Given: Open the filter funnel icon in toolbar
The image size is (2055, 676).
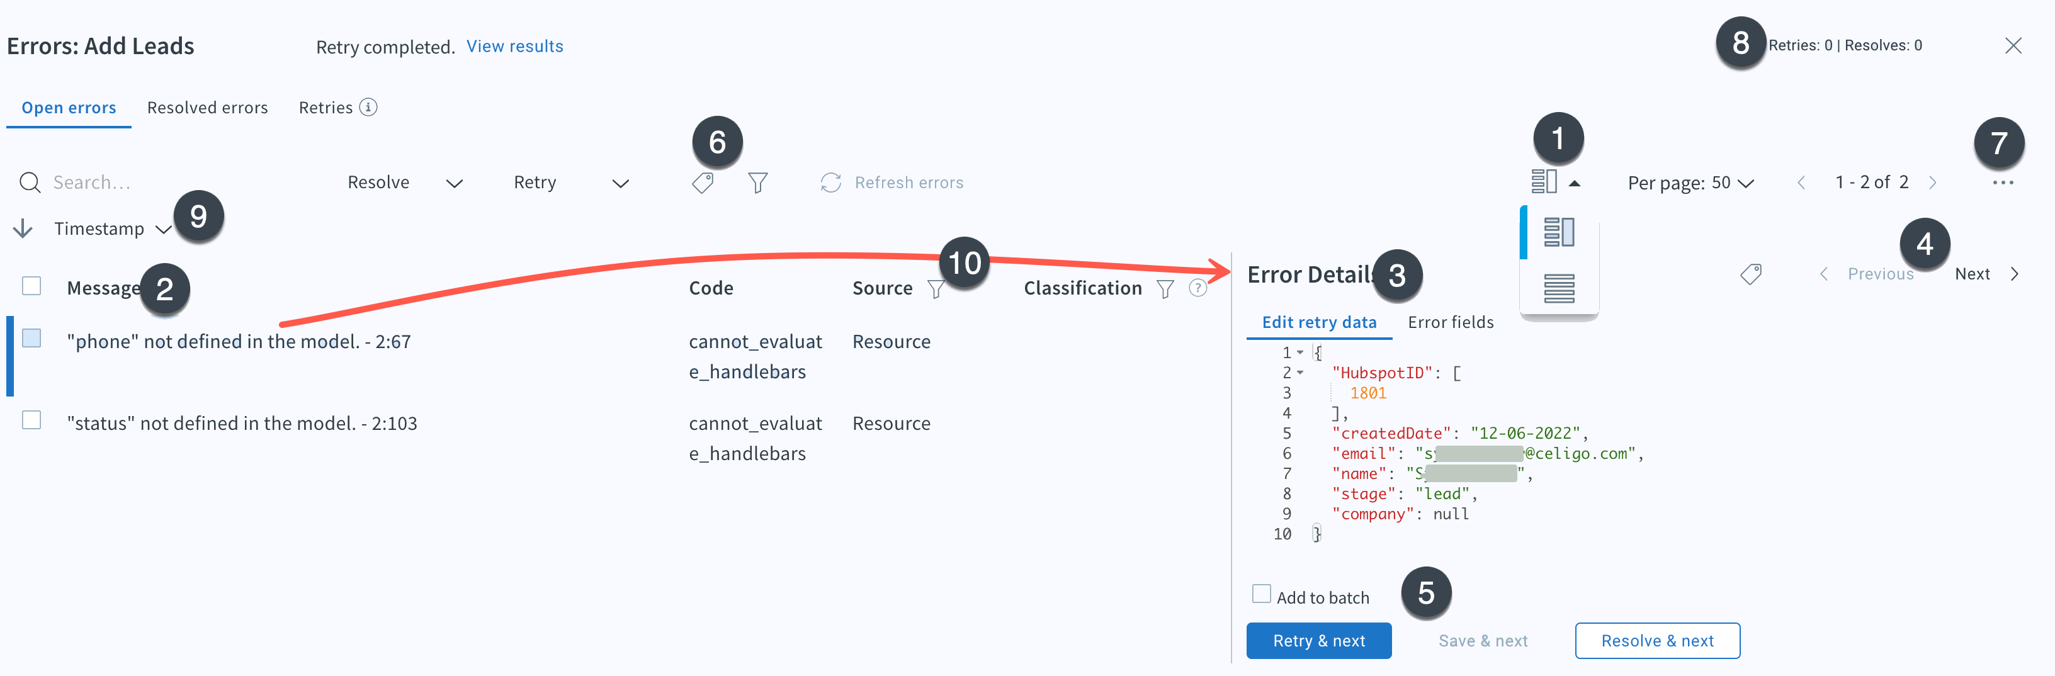Looking at the screenshot, I should coord(758,183).
